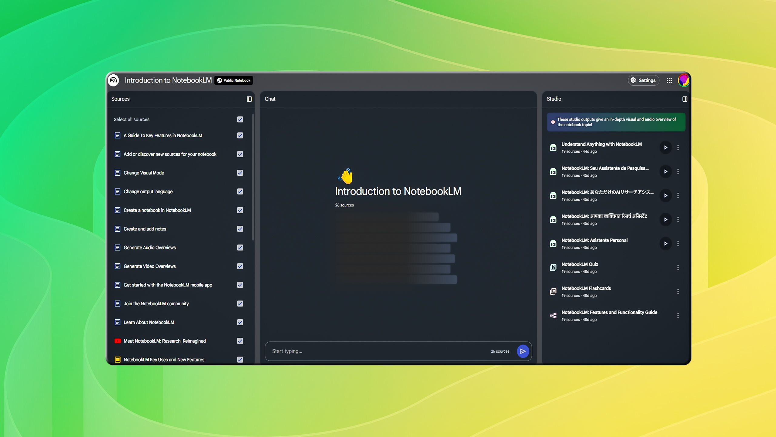Collapse the Sources panel
This screenshot has height=437, width=776.
coord(249,99)
